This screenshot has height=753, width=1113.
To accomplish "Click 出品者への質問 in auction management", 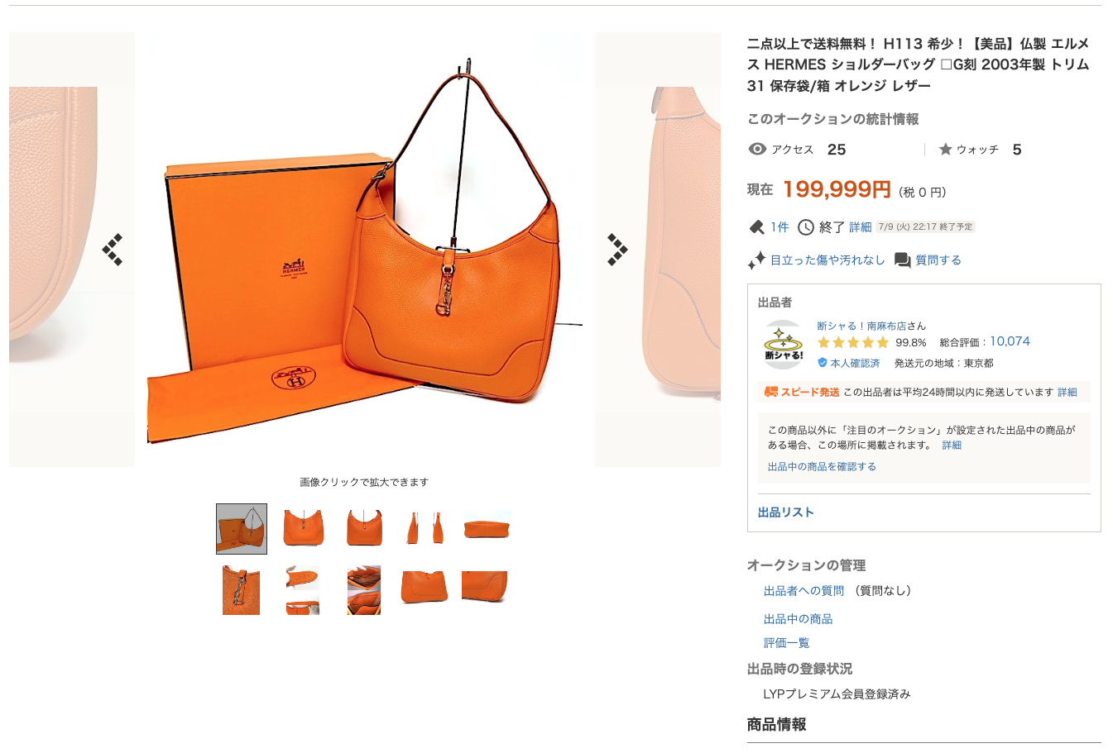I will [x=804, y=591].
